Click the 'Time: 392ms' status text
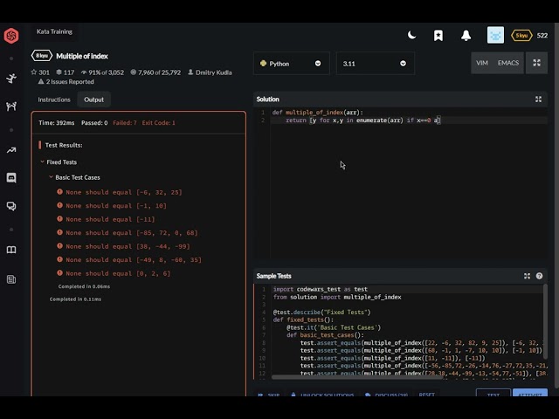 (57, 122)
